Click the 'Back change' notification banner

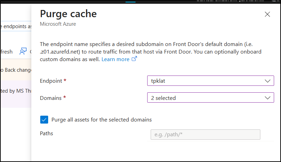click(16, 70)
